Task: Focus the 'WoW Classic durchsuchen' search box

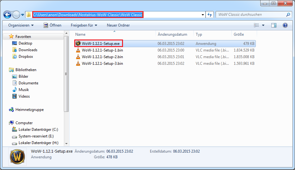Action: pyautogui.click(x=251, y=15)
